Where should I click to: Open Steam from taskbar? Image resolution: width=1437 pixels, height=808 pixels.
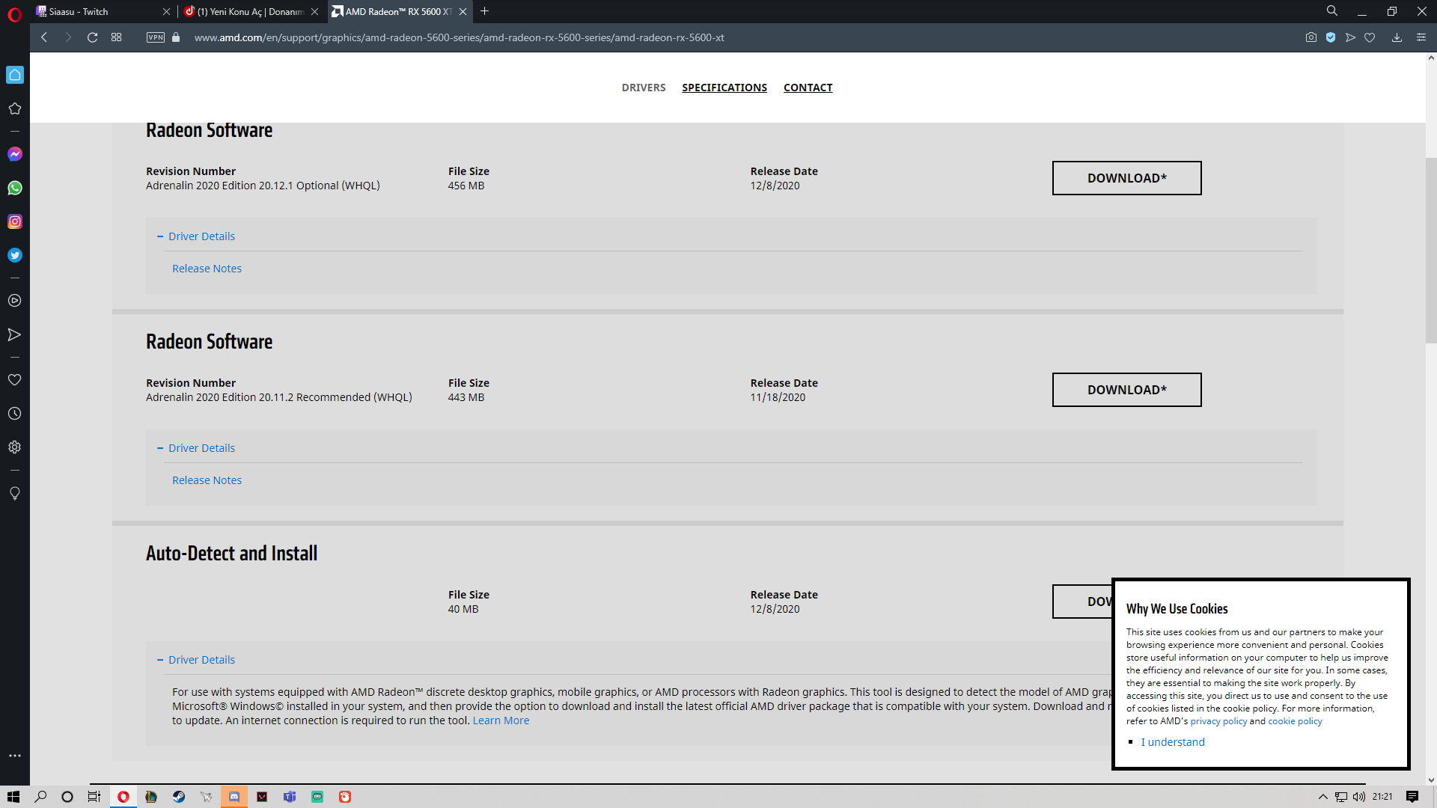point(179,797)
